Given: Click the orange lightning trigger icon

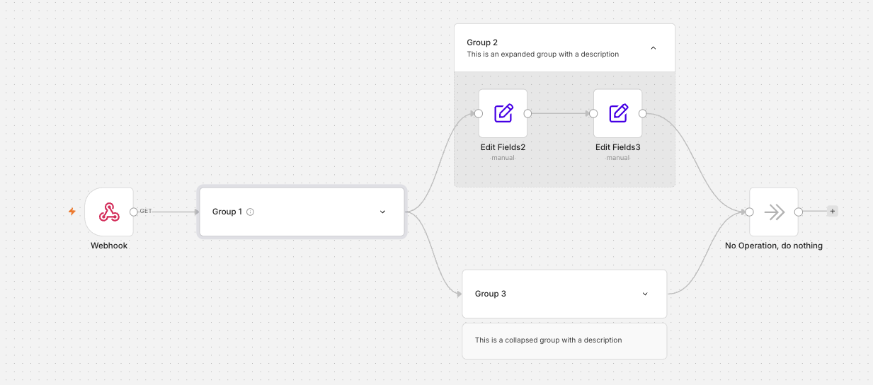Looking at the screenshot, I should [72, 212].
